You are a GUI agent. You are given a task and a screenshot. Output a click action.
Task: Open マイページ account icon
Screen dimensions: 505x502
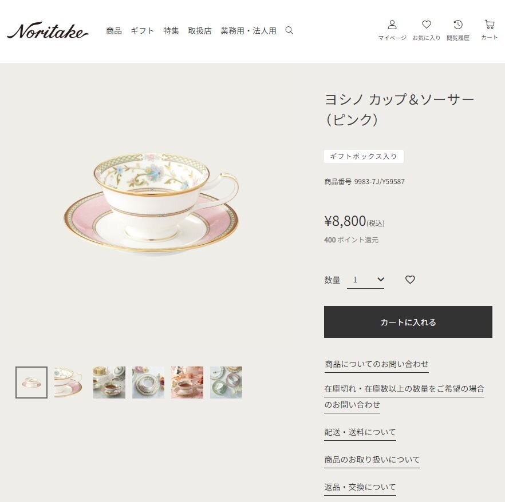[x=392, y=30]
